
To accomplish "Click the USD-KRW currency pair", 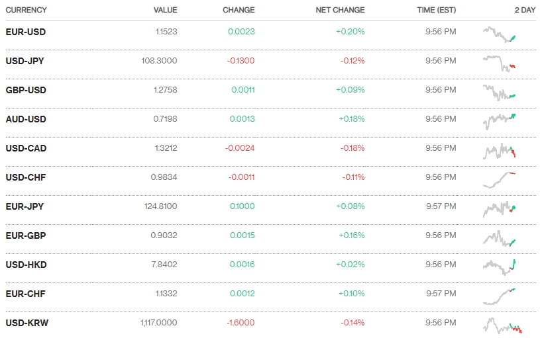I will (x=27, y=323).
